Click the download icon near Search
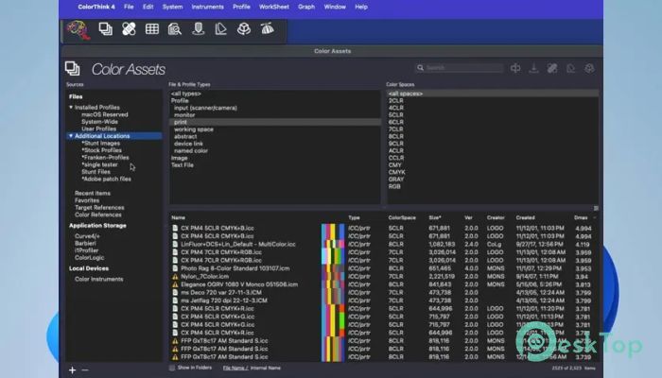Screen dimensions: 662x378 pyautogui.click(x=533, y=68)
